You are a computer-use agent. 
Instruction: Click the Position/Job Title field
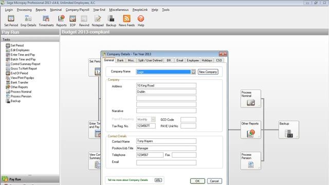pyautogui.click(x=166, y=149)
